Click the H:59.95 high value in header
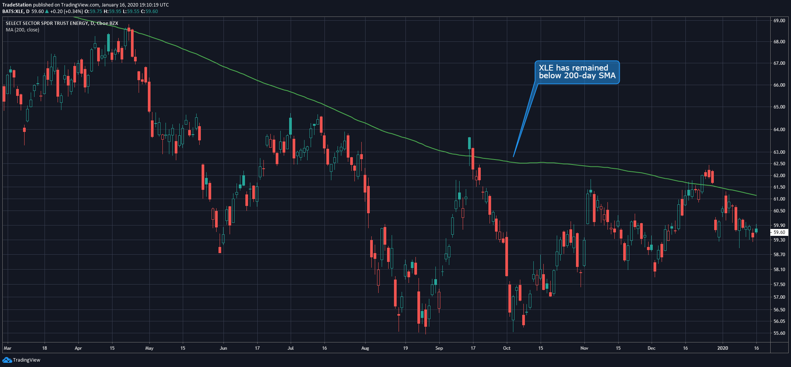Image resolution: width=791 pixels, height=367 pixels. [x=113, y=12]
